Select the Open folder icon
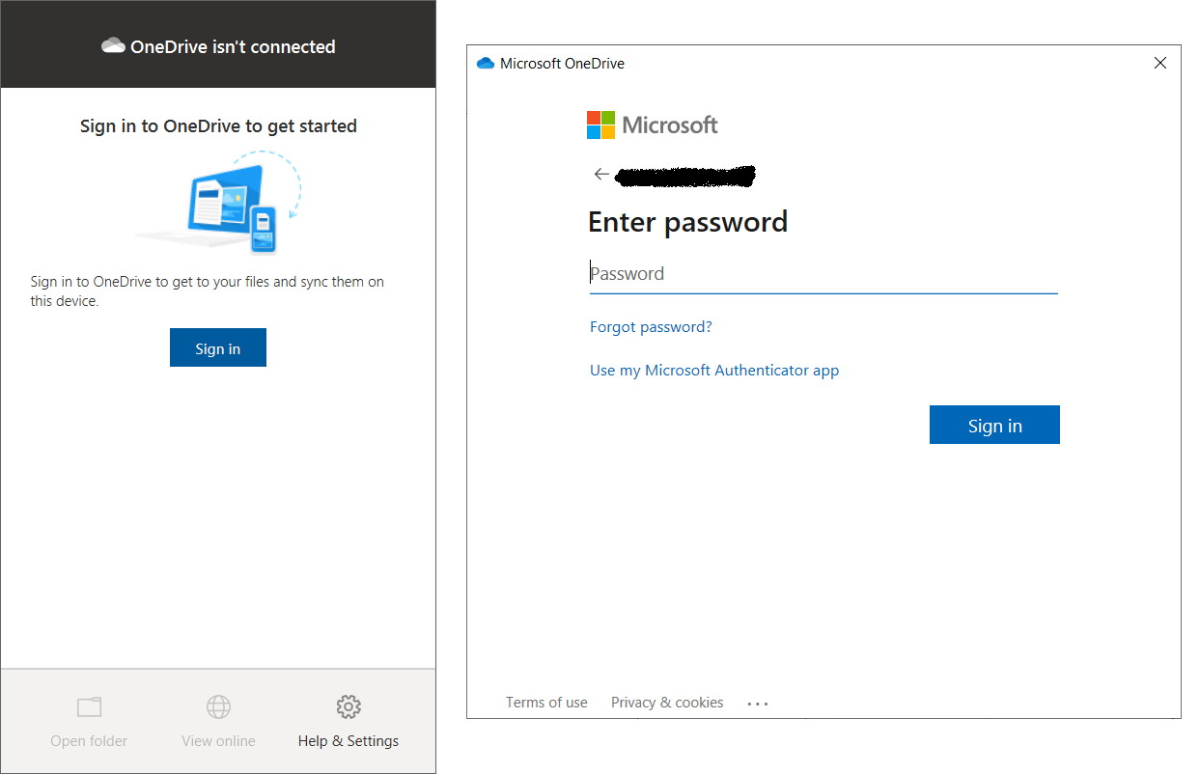This screenshot has height=774, width=1200. point(89,707)
